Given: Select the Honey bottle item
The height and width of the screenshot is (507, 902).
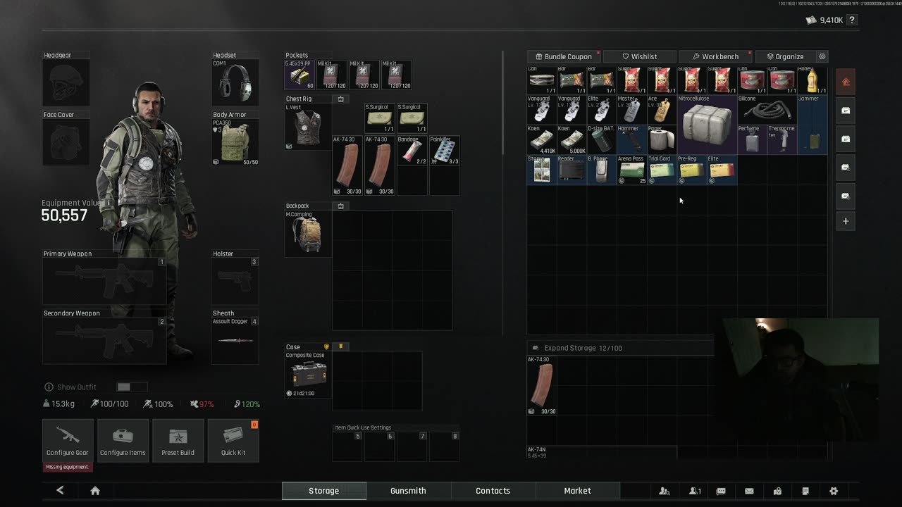Looking at the screenshot, I should pyautogui.click(x=812, y=80).
